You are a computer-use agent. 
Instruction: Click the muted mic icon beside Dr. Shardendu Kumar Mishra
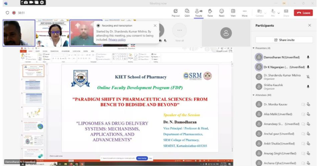pyautogui.click(x=308, y=77)
